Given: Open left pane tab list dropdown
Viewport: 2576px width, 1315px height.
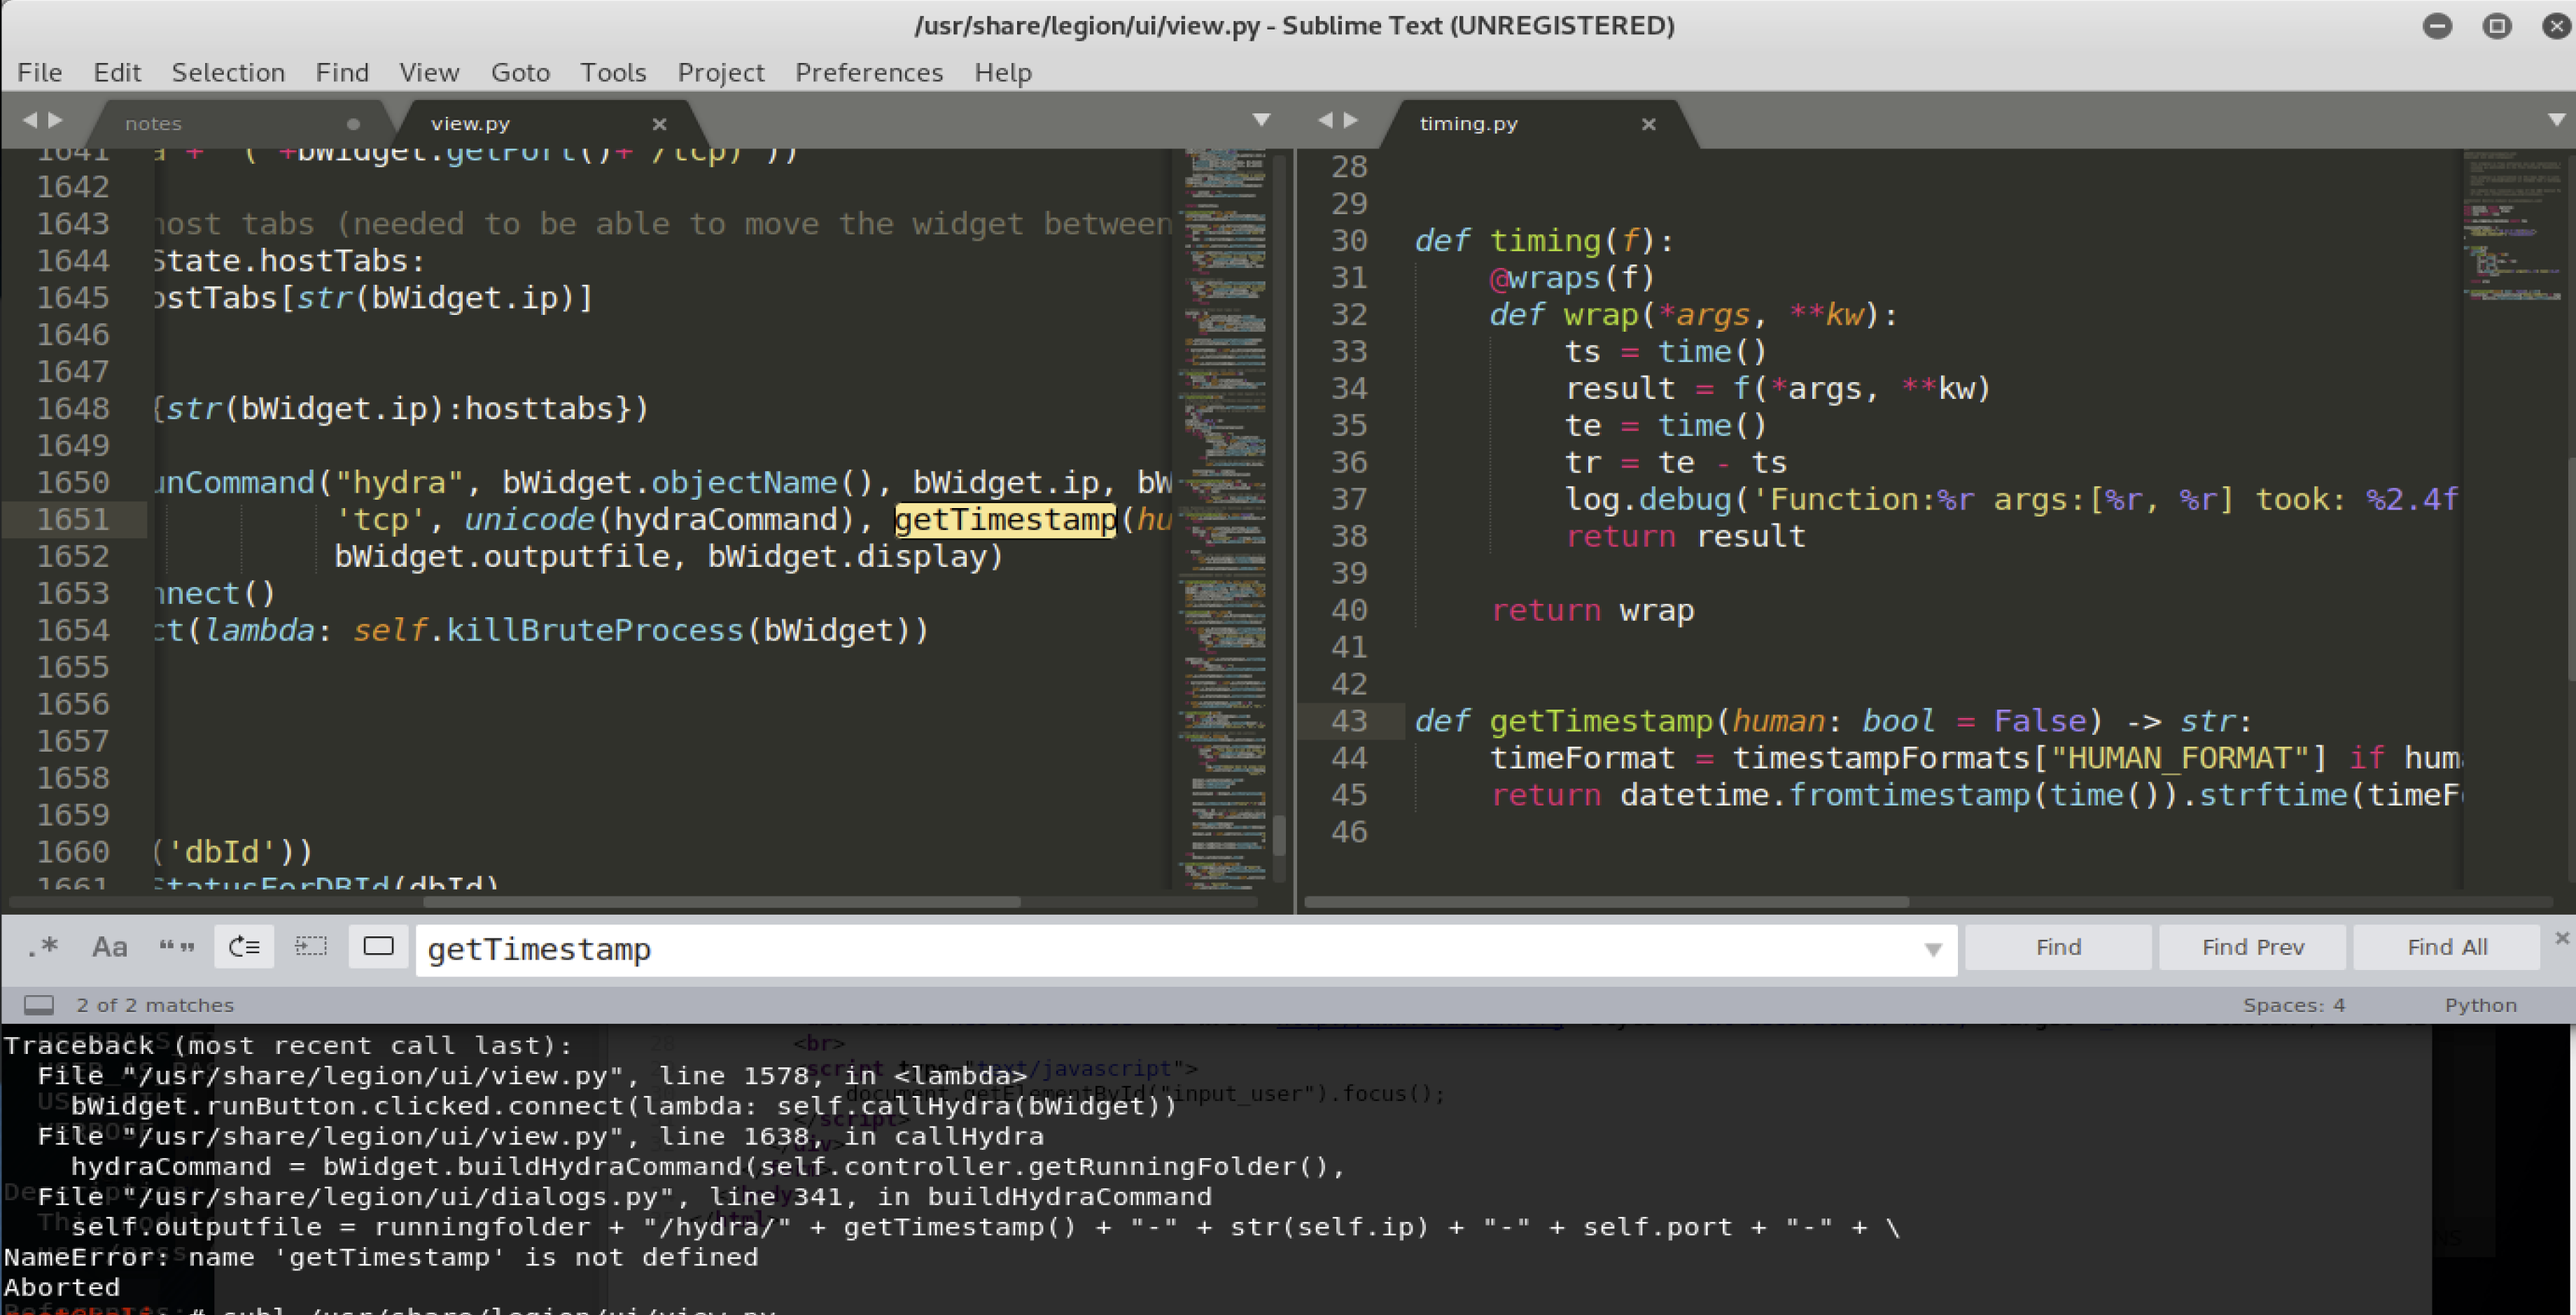Looking at the screenshot, I should (x=1261, y=120).
